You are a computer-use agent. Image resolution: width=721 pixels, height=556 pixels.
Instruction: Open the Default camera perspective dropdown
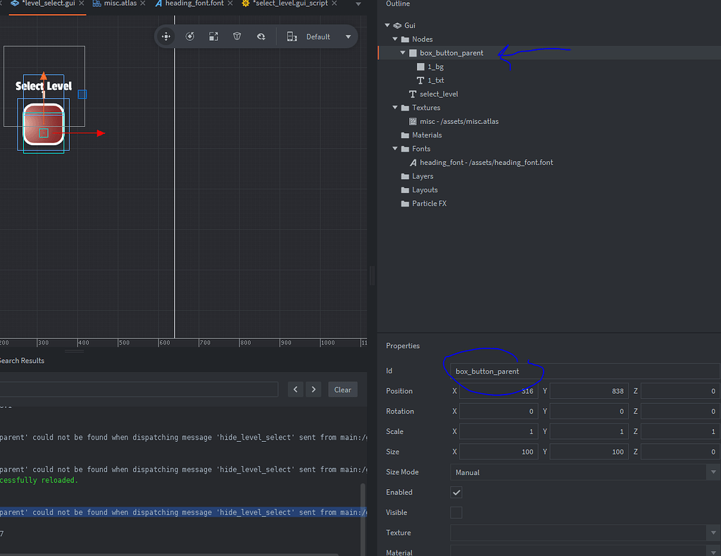point(329,37)
